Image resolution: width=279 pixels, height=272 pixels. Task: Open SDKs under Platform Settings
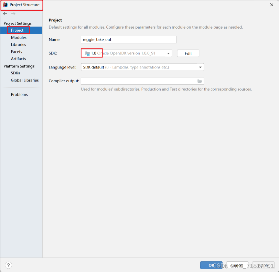(15, 73)
